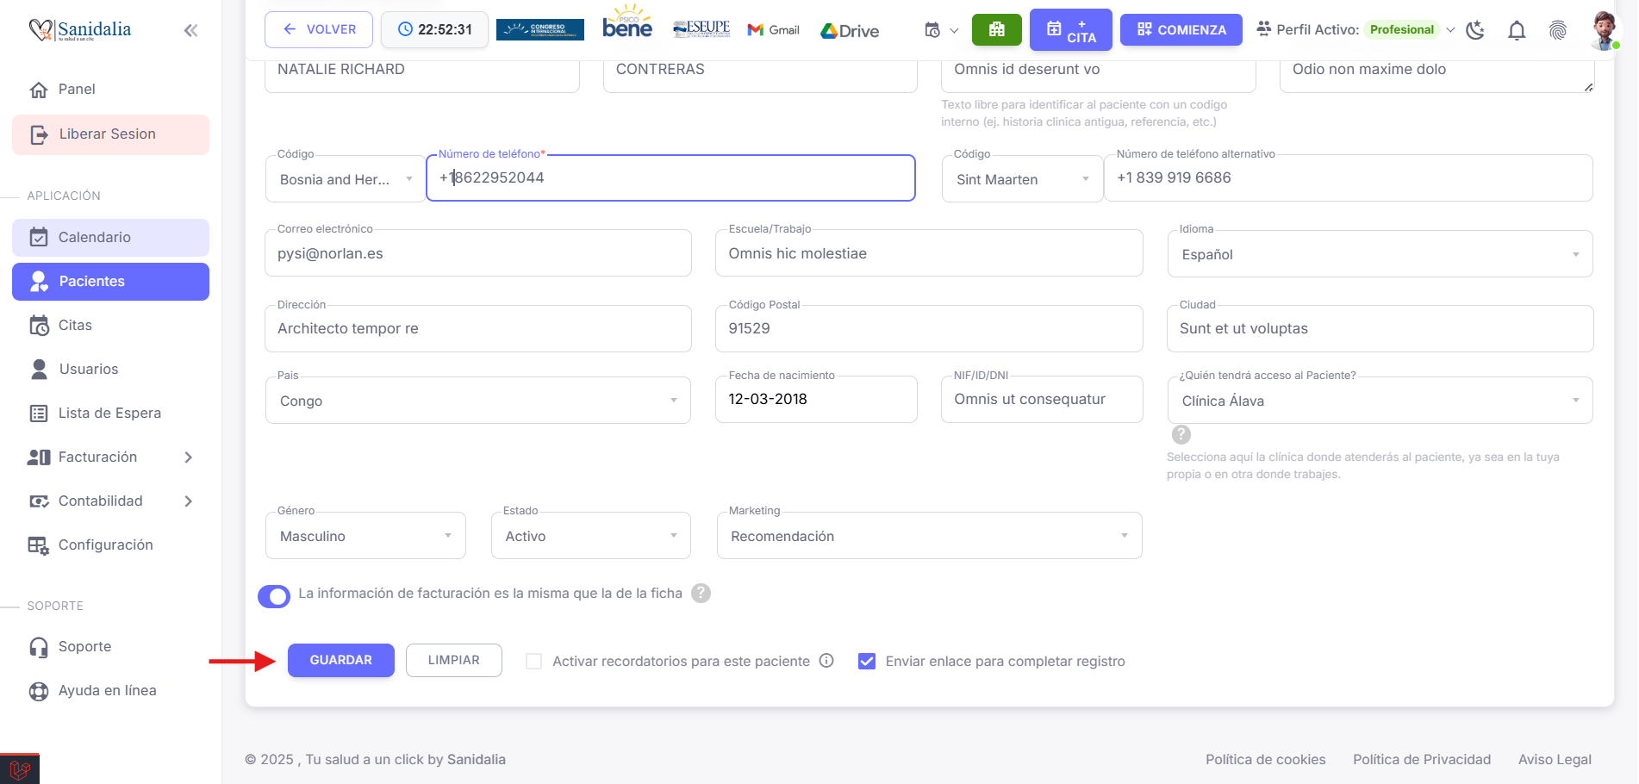Uncheck send link to complete registration
This screenshot has width=1639, height=784.
coord(867,662)
